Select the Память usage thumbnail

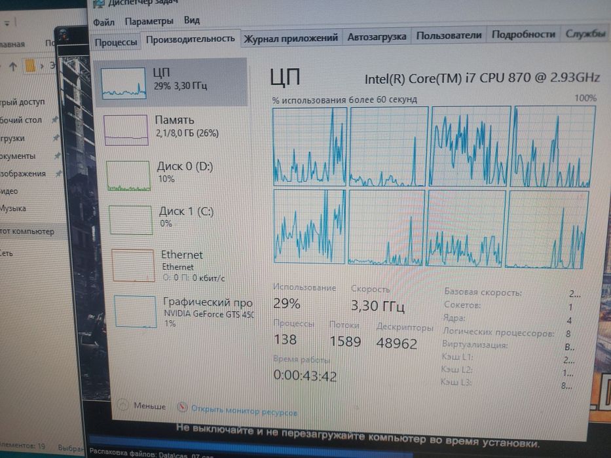tap(126, 130)
